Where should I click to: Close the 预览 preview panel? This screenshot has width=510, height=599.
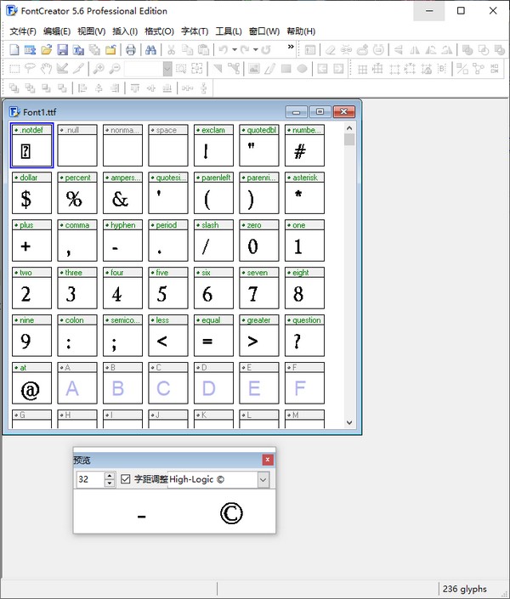[x=268, y=460]
